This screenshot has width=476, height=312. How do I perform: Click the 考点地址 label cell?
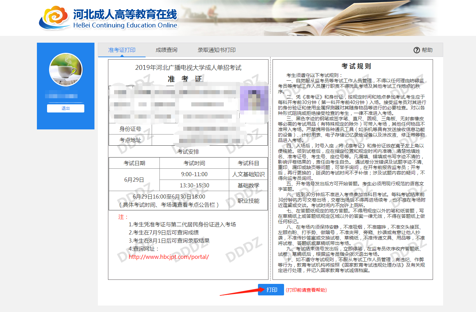click(x=130, y=140)
